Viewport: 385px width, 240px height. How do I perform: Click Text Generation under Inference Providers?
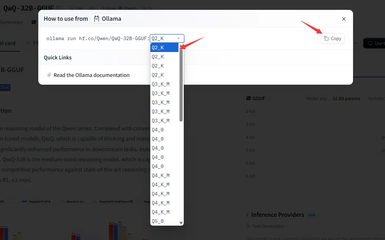pos(268,226)
